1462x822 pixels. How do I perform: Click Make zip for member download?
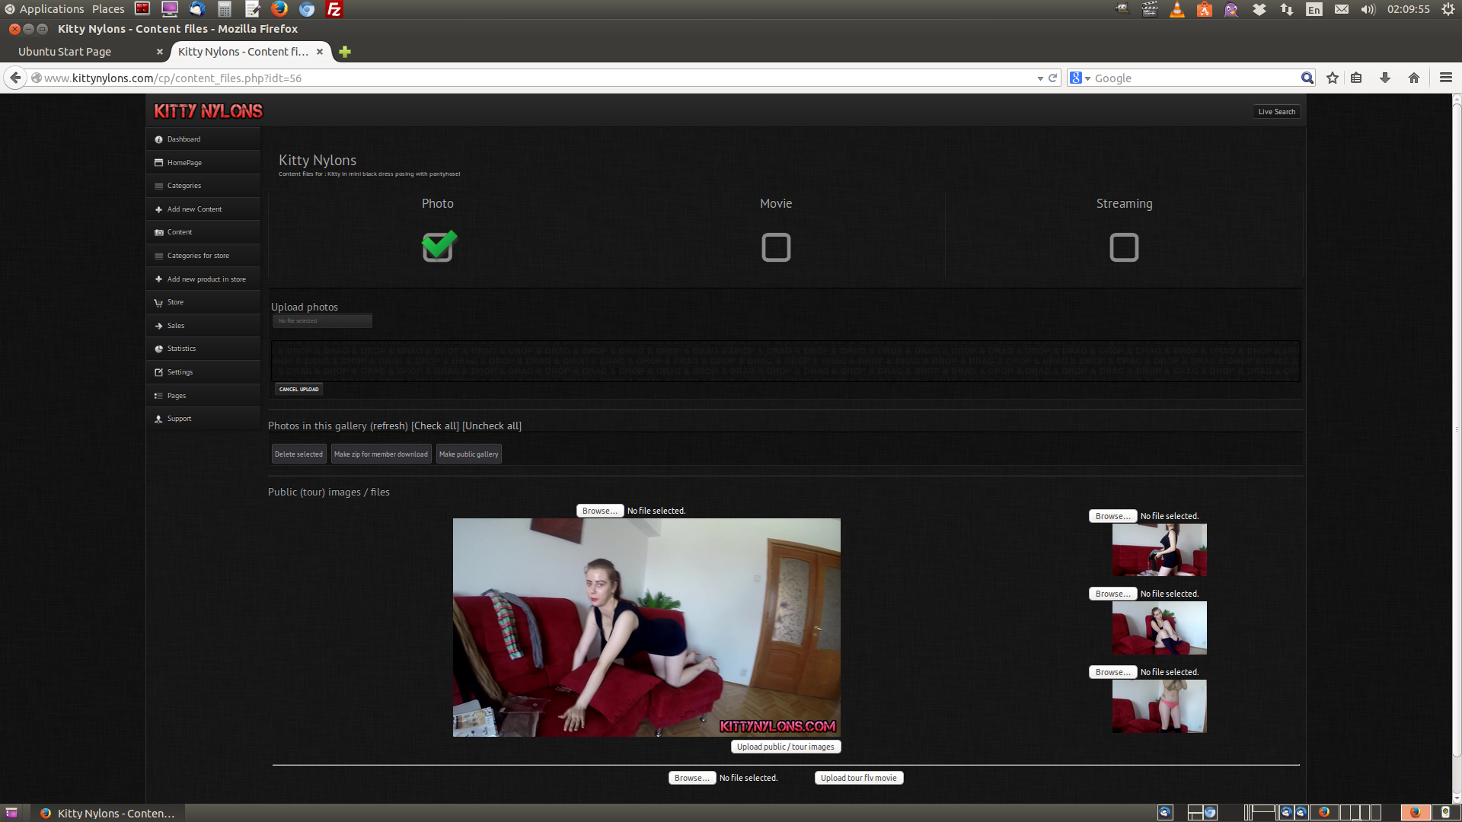click(x=381, y=454)
